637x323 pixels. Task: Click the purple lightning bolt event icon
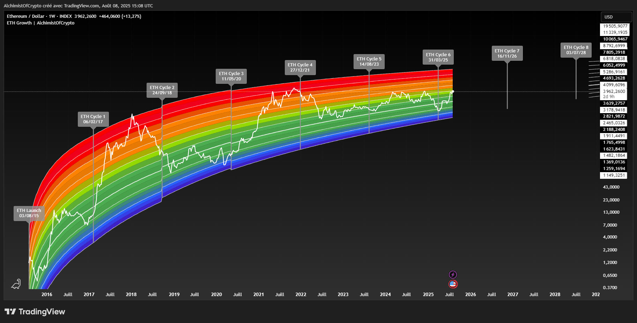[453, 274]
